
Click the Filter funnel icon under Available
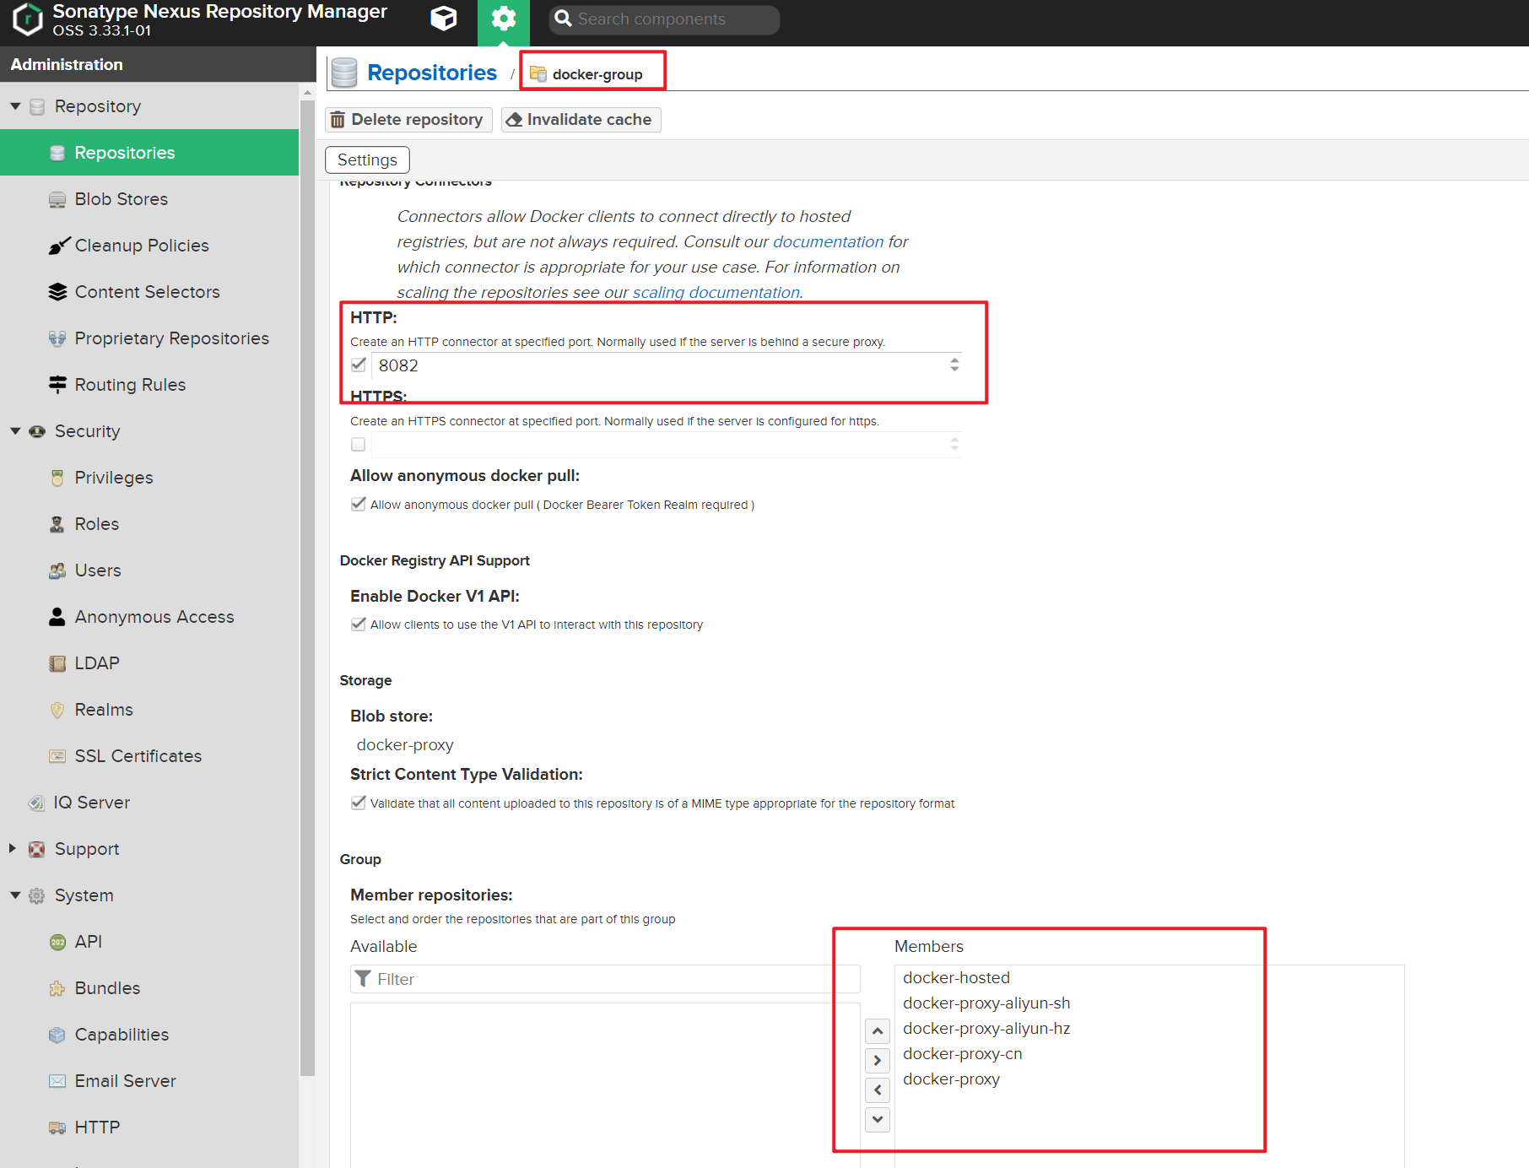[x=363, y=979]
